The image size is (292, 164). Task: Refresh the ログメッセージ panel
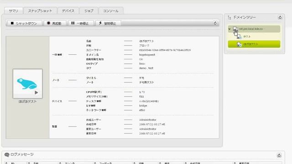click(x=279, y=155)
